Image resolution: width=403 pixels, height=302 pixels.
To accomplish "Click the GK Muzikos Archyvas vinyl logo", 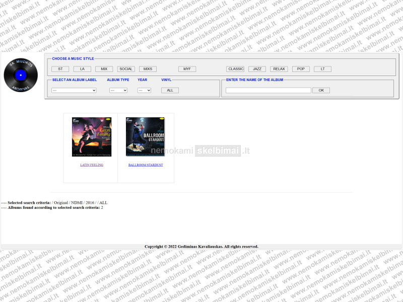I will (x=21, y=75).
